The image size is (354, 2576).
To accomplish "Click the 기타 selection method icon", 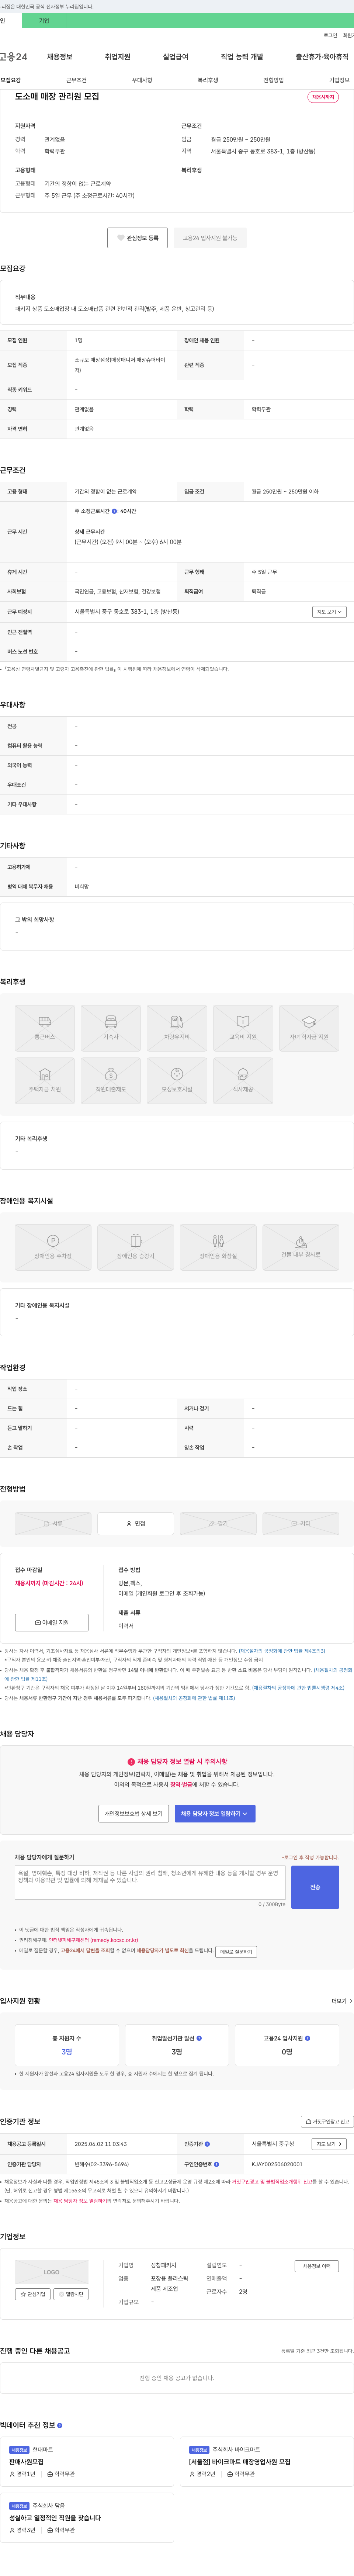I will [x=301, y=1523].
